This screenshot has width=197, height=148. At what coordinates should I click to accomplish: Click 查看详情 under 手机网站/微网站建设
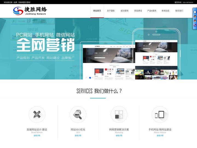tap(160, 136)
